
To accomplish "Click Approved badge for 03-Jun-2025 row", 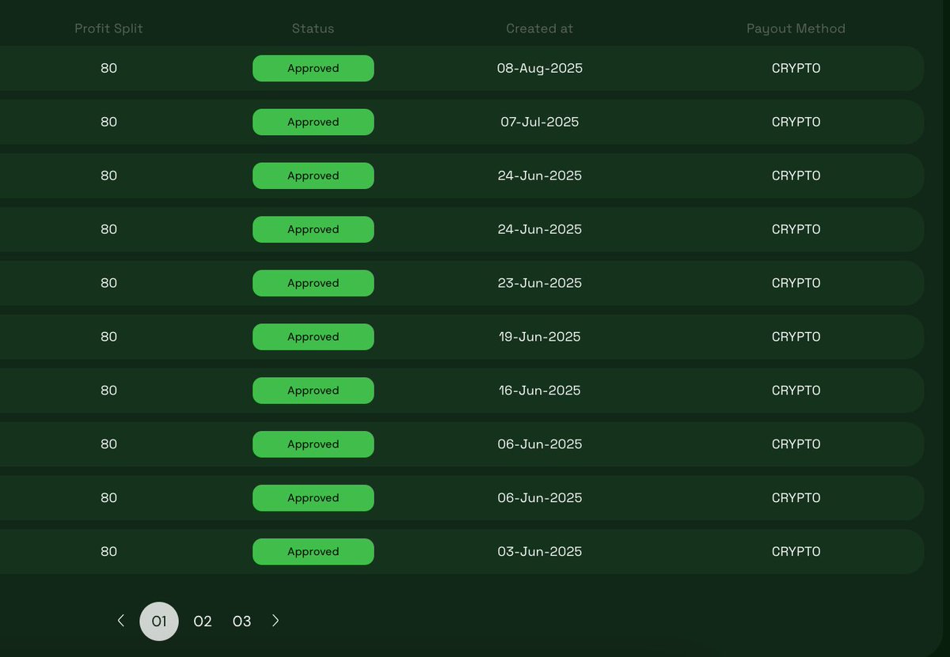I will [x=313, y=552].
